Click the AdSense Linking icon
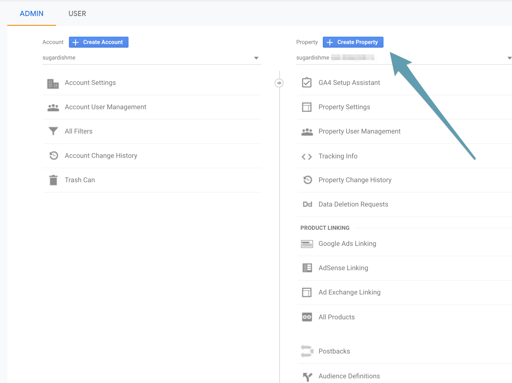Image resolution: width=512 pixels, height=383 pixels. [307, 268]
